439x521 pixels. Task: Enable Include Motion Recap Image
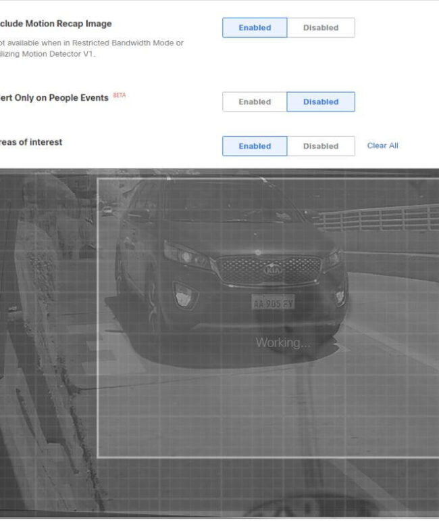[x=255, y=28]
